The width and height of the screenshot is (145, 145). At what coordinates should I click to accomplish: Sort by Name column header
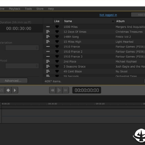pyautogui.click(x=68, y=21)
